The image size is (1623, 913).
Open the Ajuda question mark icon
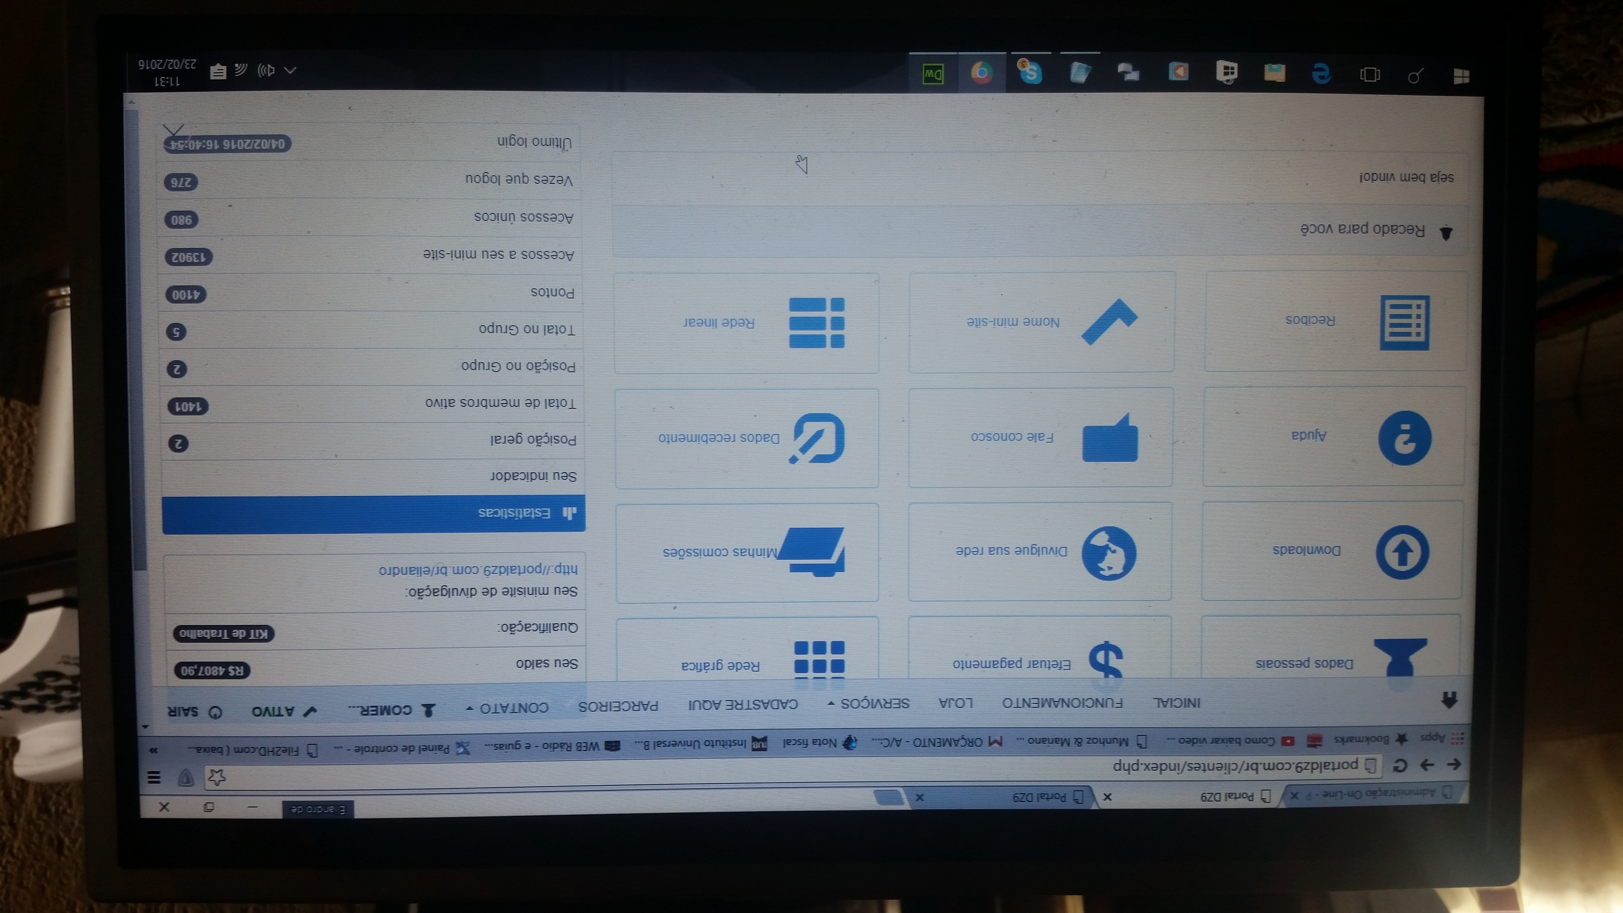point(1405,437)
